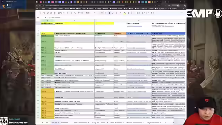Click the search menus magnifier icon
The image size is (222, 125).
click(x=40, y=13)
